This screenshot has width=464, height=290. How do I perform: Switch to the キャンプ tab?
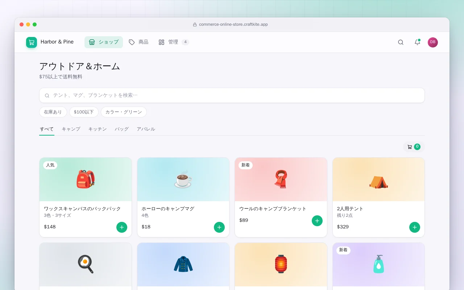[x=71, y=129]
